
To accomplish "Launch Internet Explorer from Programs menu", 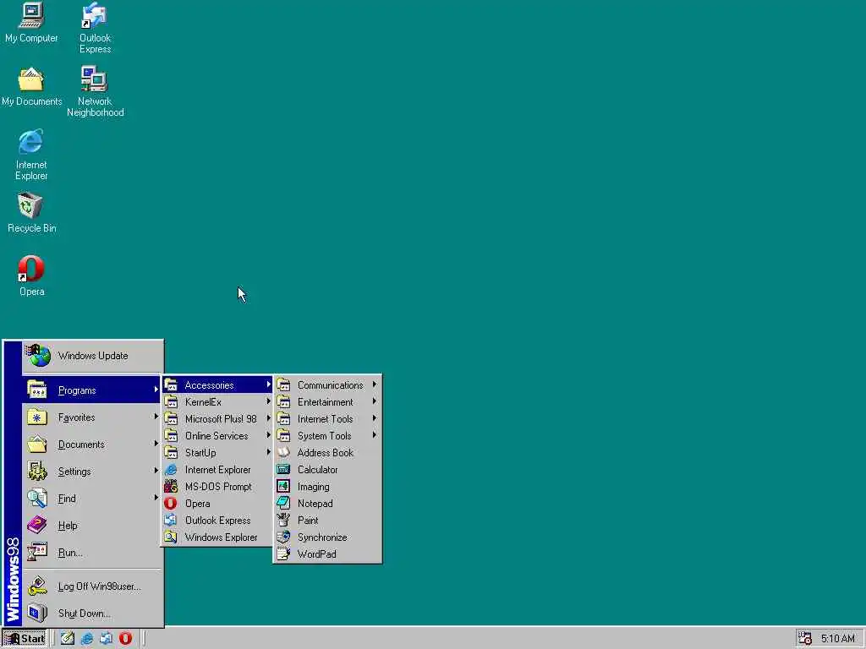I will click(217, 470).
